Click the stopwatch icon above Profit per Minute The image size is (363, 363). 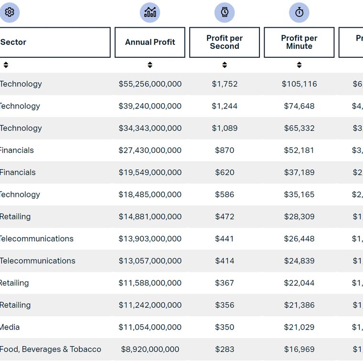[x=299, y=12]
